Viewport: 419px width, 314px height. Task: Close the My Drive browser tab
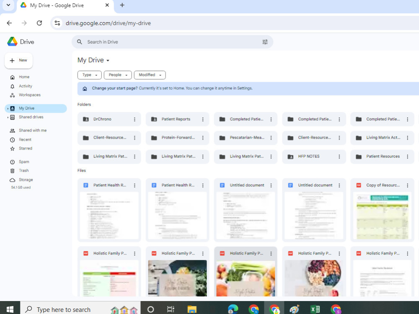[107, 5]
